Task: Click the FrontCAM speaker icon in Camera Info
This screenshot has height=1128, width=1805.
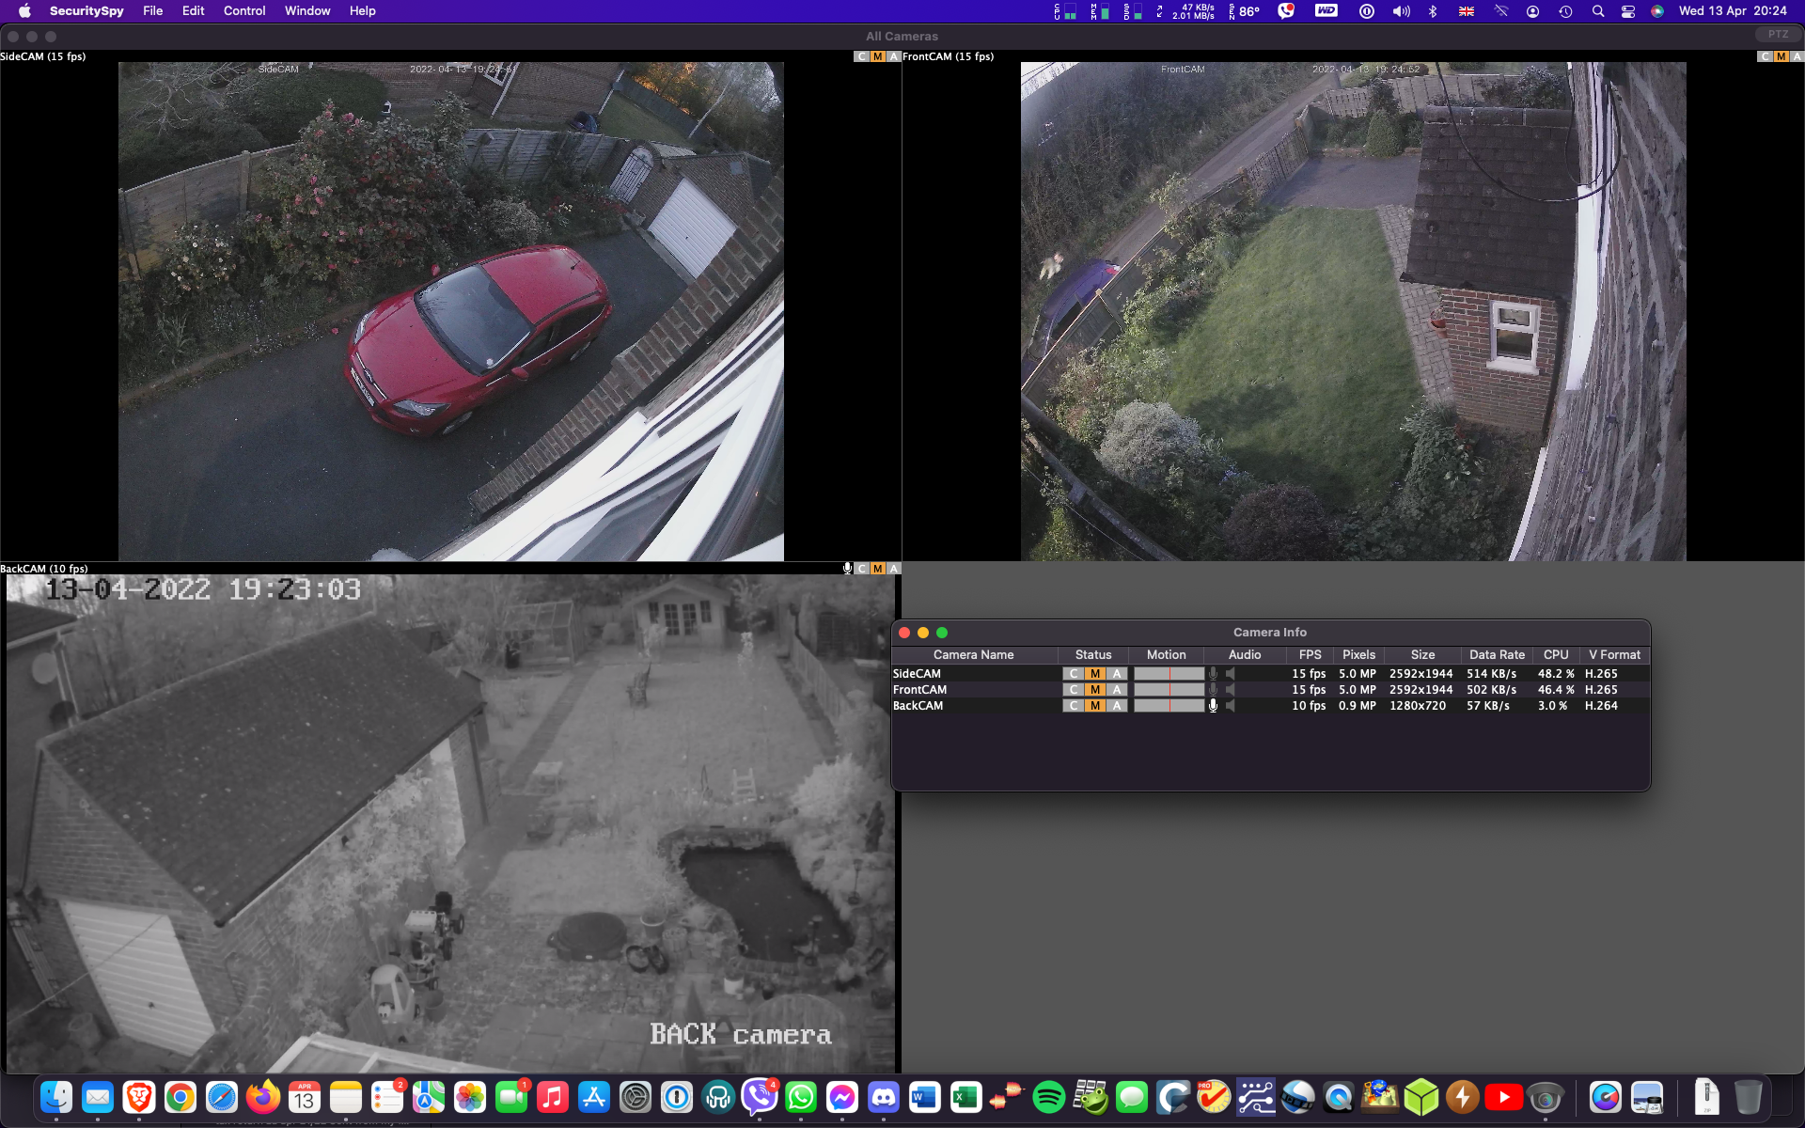Action: tap(1231, 690)
